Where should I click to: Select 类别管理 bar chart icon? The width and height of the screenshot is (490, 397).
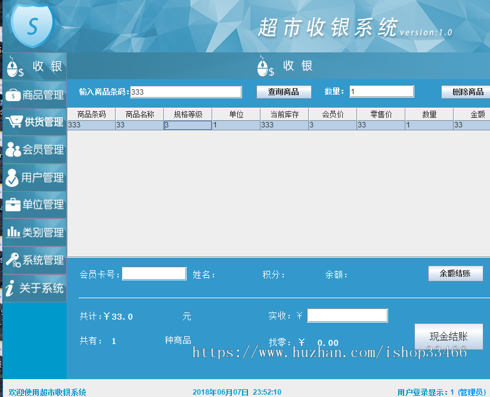[13, 232]
